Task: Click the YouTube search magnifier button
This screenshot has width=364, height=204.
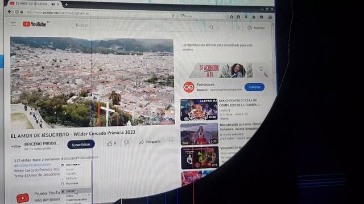Action: 211,27
